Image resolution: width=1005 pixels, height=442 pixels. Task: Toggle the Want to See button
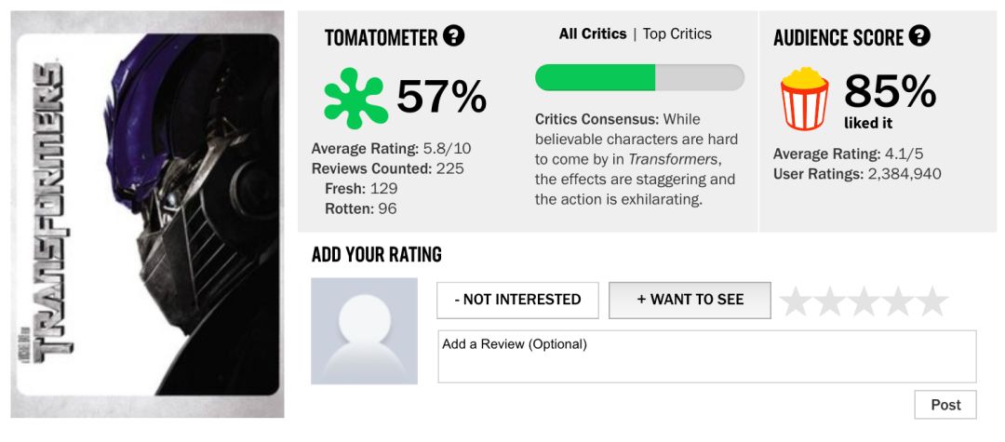(690, 300)
